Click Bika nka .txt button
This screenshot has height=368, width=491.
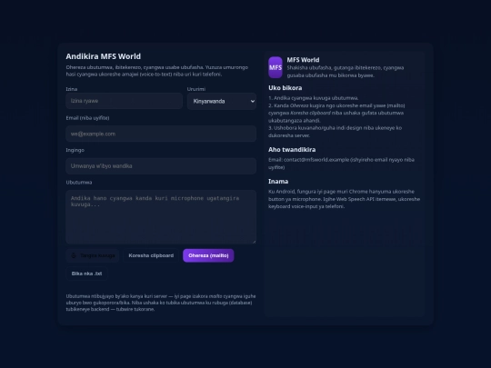pos(86,274)
